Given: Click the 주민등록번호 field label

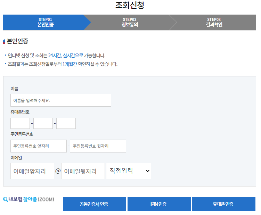Looking at the screenshot, I should (22, 134).
